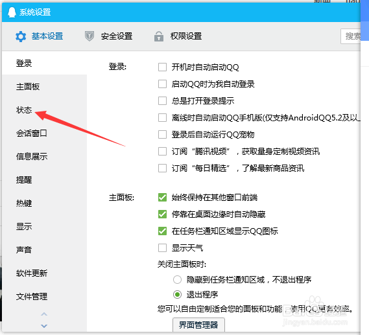The width and height of the screenshot is (369, 335).
Task: Click the 登录: section heading text
Action: (117, 67)
